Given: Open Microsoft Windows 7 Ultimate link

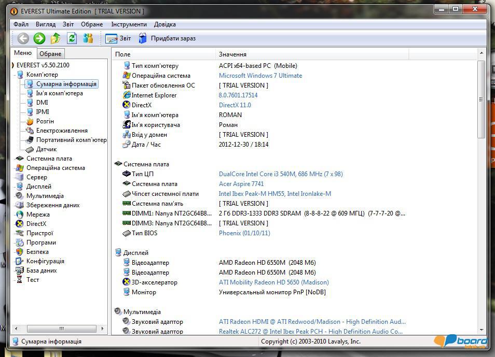Looking at the screenshot, I should [x=260, y=76].
